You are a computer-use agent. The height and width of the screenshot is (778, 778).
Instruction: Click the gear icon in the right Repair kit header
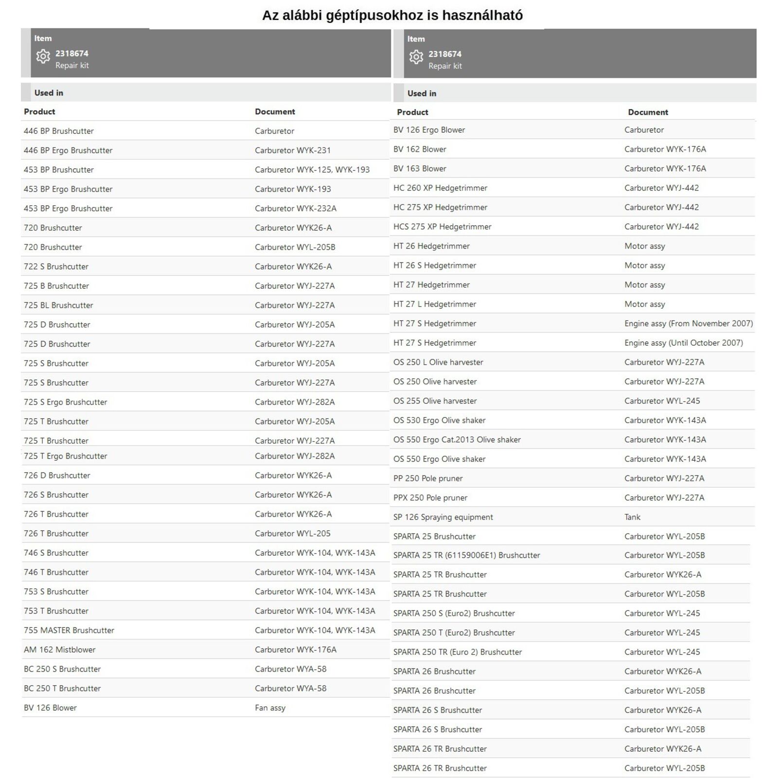[x=416, y=57]
